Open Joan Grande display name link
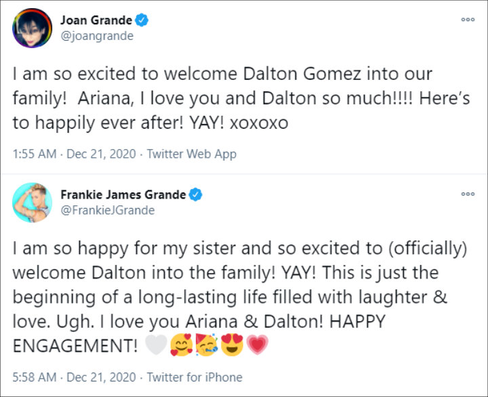The image size is (488, 397). pyautogui.click(x=102, y=20)
